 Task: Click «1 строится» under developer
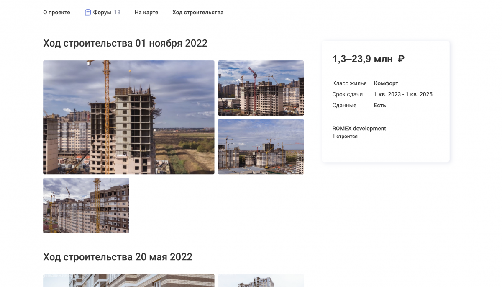(x=345, y=137)
